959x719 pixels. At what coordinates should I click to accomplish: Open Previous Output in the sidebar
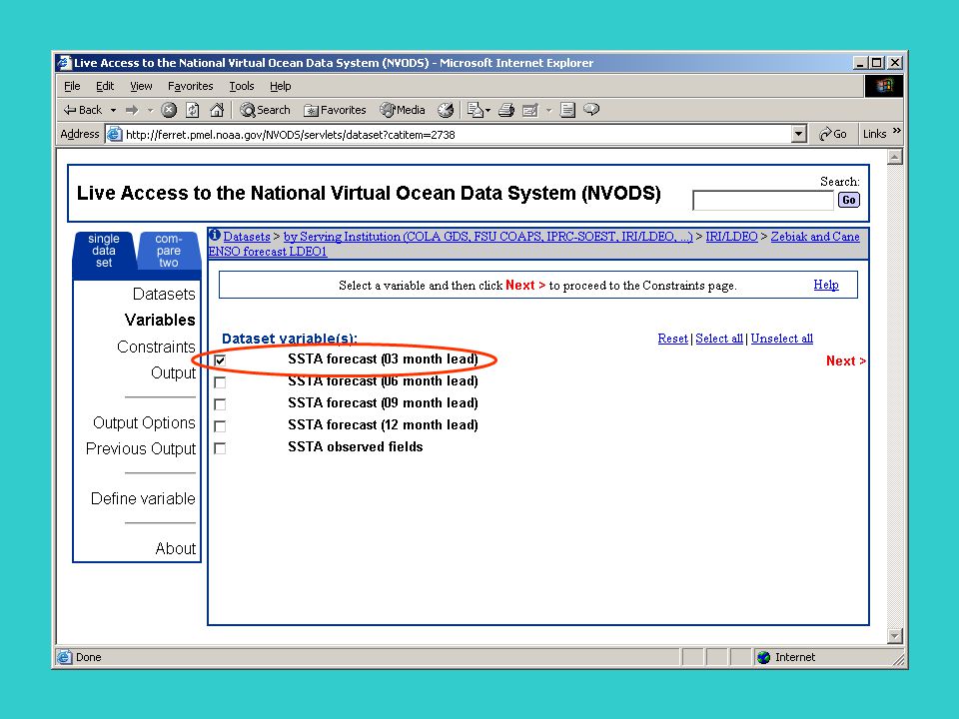tap(141, 448)
